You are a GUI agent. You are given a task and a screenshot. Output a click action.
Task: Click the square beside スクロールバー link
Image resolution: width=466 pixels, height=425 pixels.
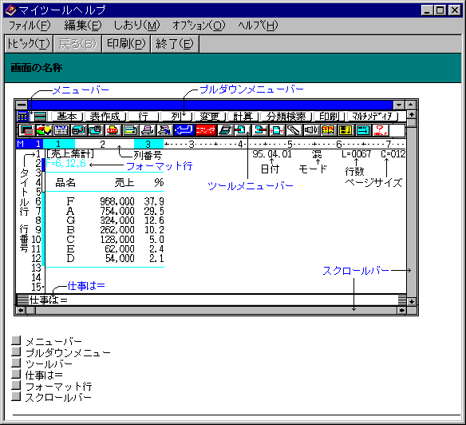(16, 396)
